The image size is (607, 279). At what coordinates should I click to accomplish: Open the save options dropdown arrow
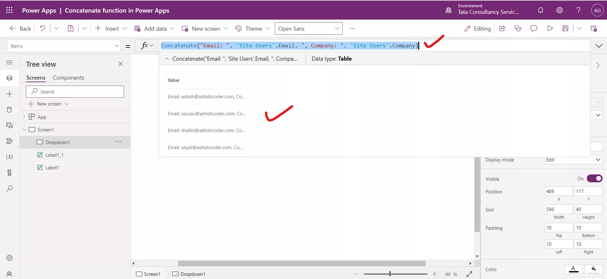579,28
